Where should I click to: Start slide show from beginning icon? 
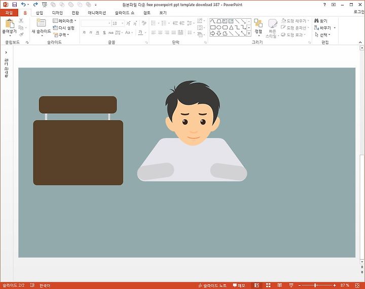tap(45, 5)
